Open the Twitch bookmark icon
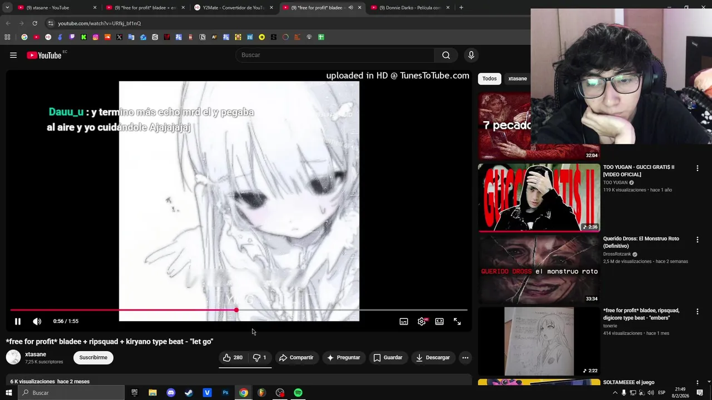This screenshot has width=712, height=400. 72,37
